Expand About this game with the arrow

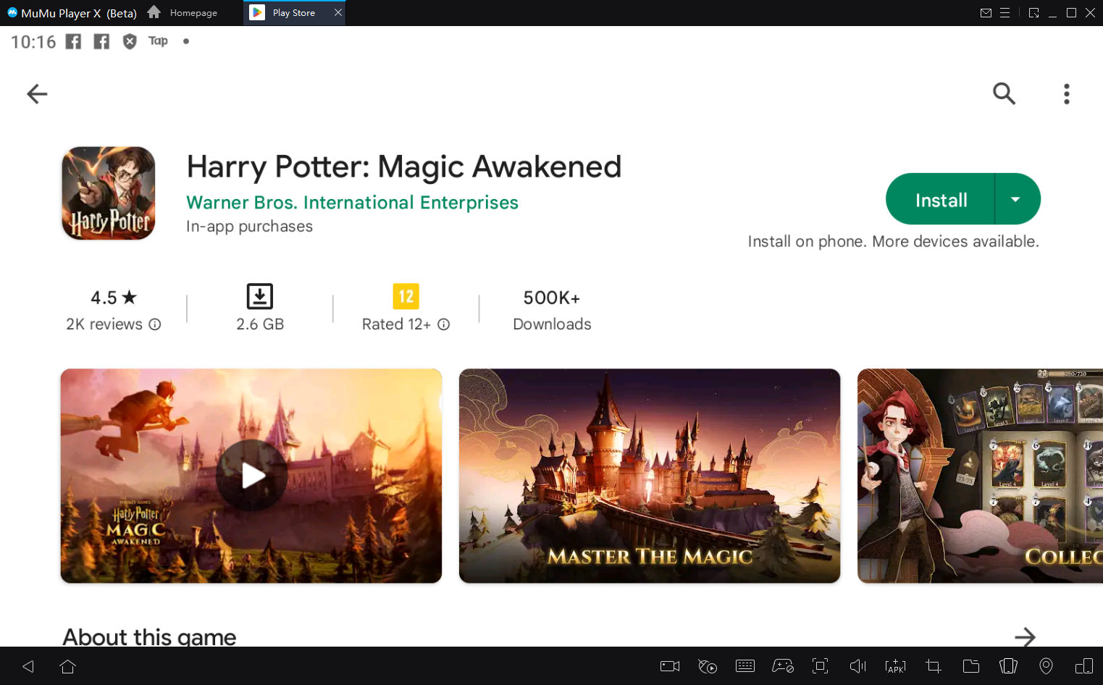pyautogui.click(x=1025, y=636)
